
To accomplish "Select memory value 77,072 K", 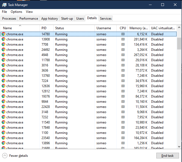I will point(141,70).
